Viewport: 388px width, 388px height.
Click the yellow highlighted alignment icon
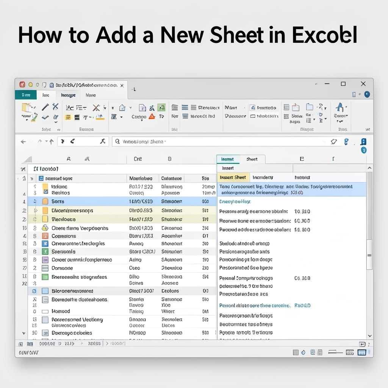click(x=68, y=117)
